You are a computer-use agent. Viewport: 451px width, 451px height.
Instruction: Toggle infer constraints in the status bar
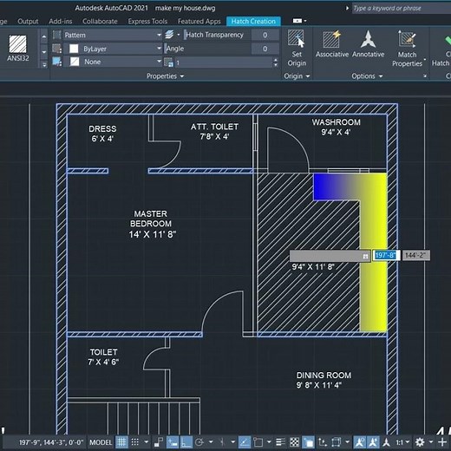(x=159, y=441)
